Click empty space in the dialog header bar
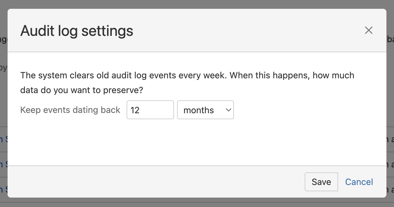 point(237,31)
